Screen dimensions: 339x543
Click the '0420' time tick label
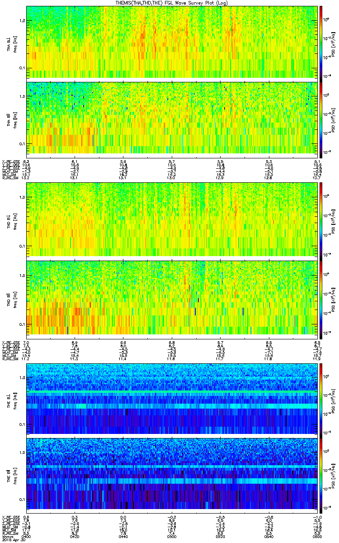75,536
